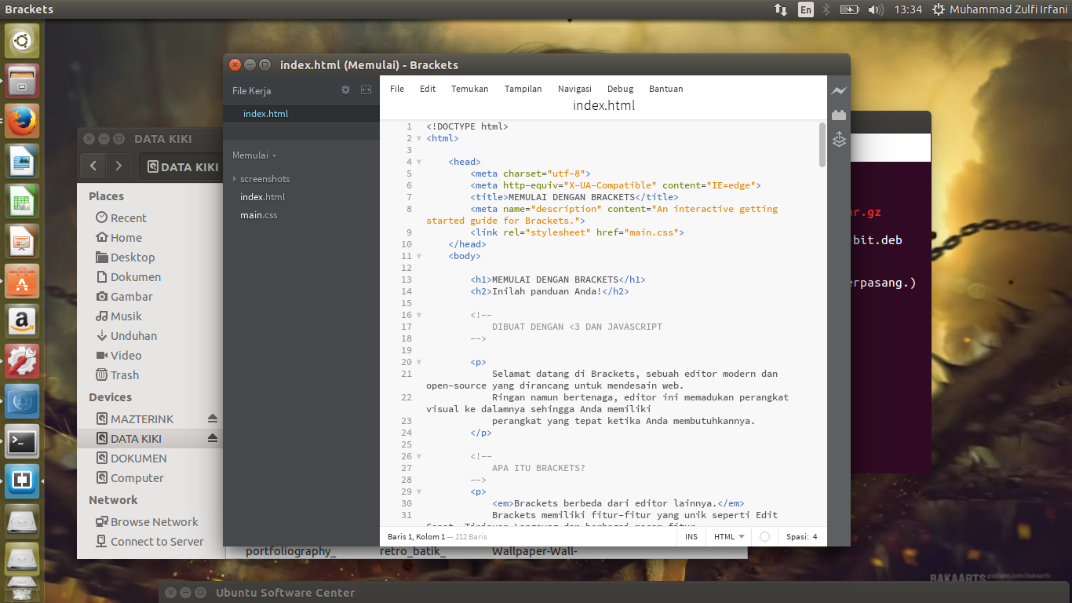
Task: Click line 13 h1 MEMULAI DENGAN BRACKETS code
Action: click(558, 280)
